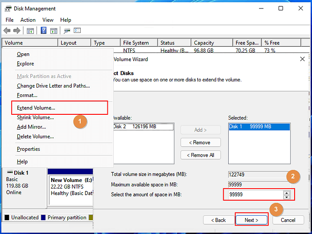The height and width of the screenshot is (234, 312).
Task: Click the Show/Hide Console Tree icon
Action: click(x=30, y=31)
